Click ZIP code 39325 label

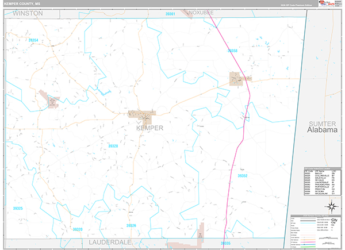18,208
